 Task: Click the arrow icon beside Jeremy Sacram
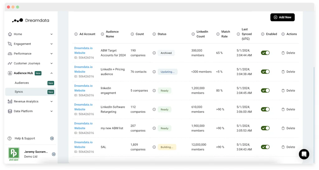tap(54, 154)
